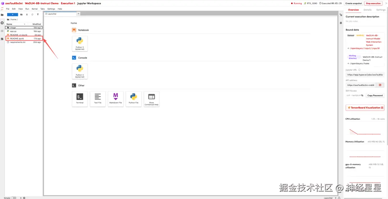Select README.ipynb in file list
The width and height of the screenshot is (388, 199).
(24, 38)
